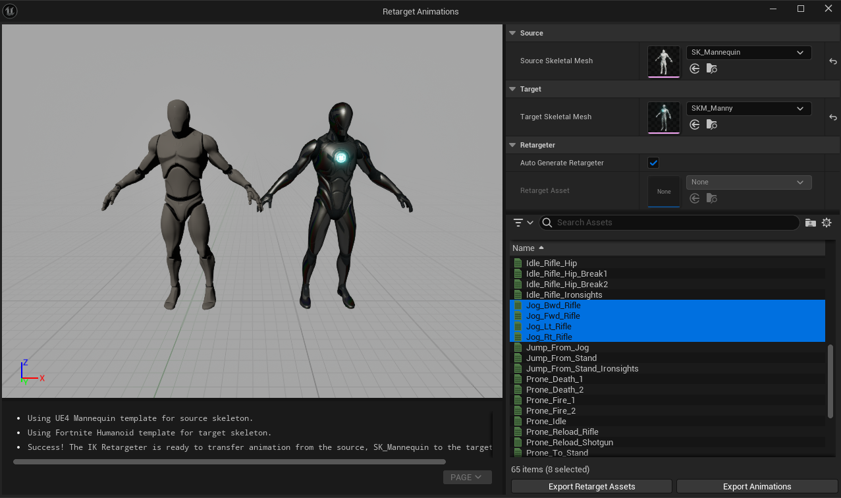Select Jog_Fwd_Rifle animation
The height and width of the screenshot is (498, 841).
[667, 316]
